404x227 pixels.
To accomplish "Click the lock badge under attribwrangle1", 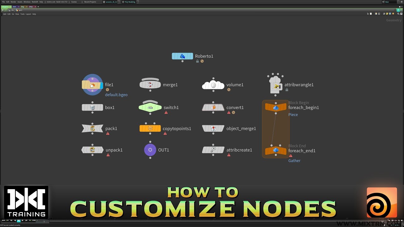I will pos(287,90).
